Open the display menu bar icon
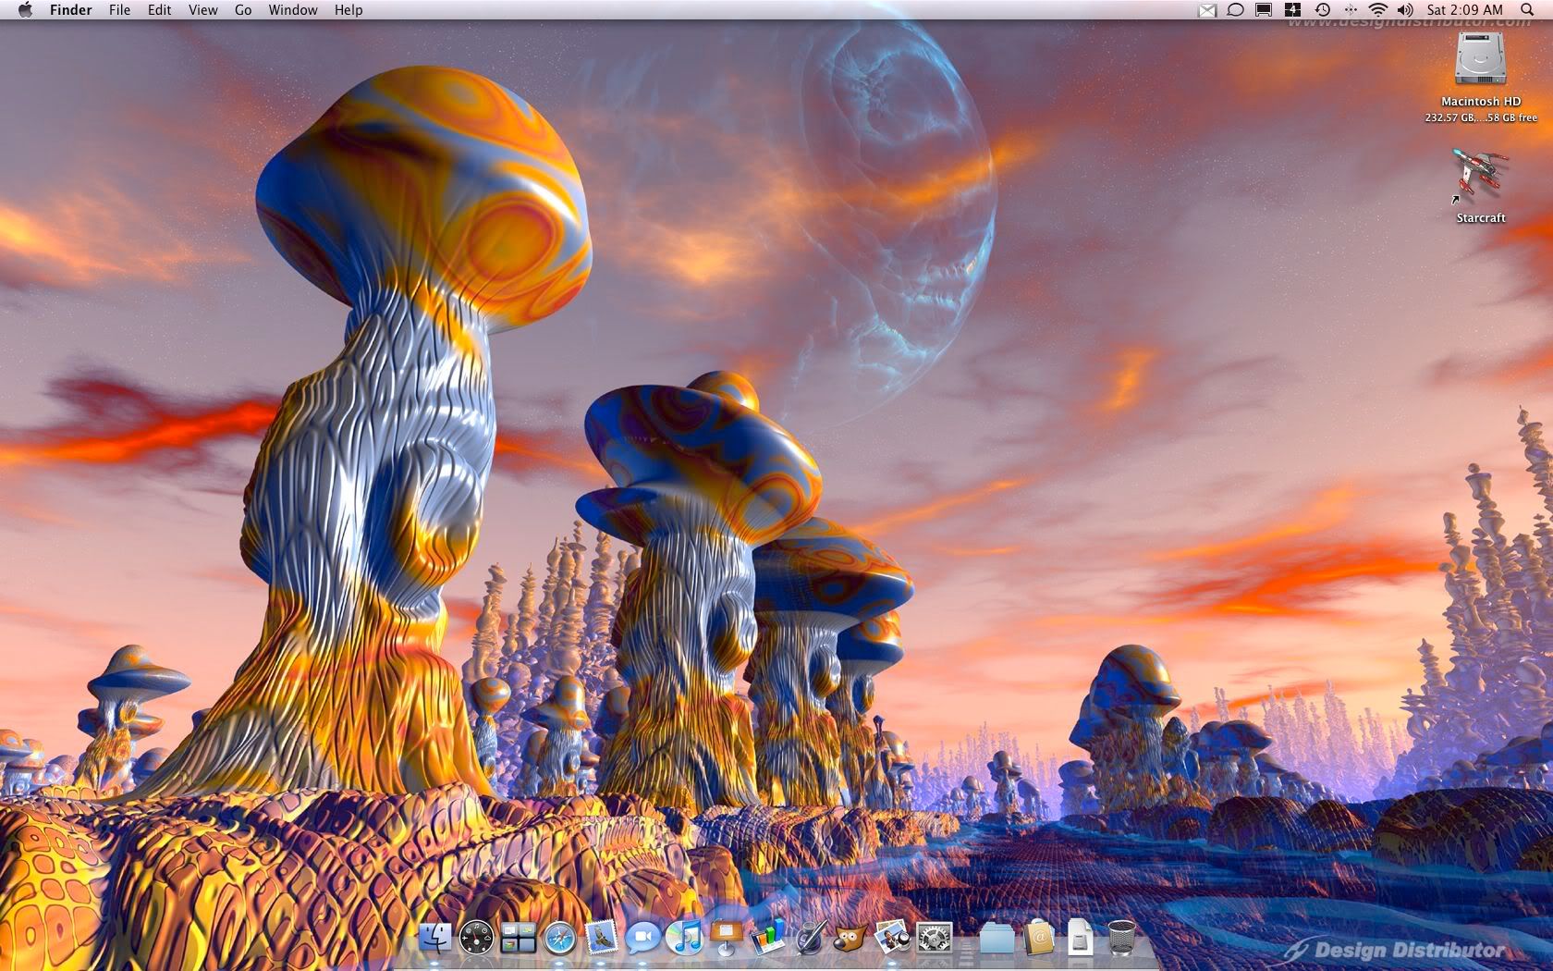This screenshot has height=971, width=1553. (1264, 10)
